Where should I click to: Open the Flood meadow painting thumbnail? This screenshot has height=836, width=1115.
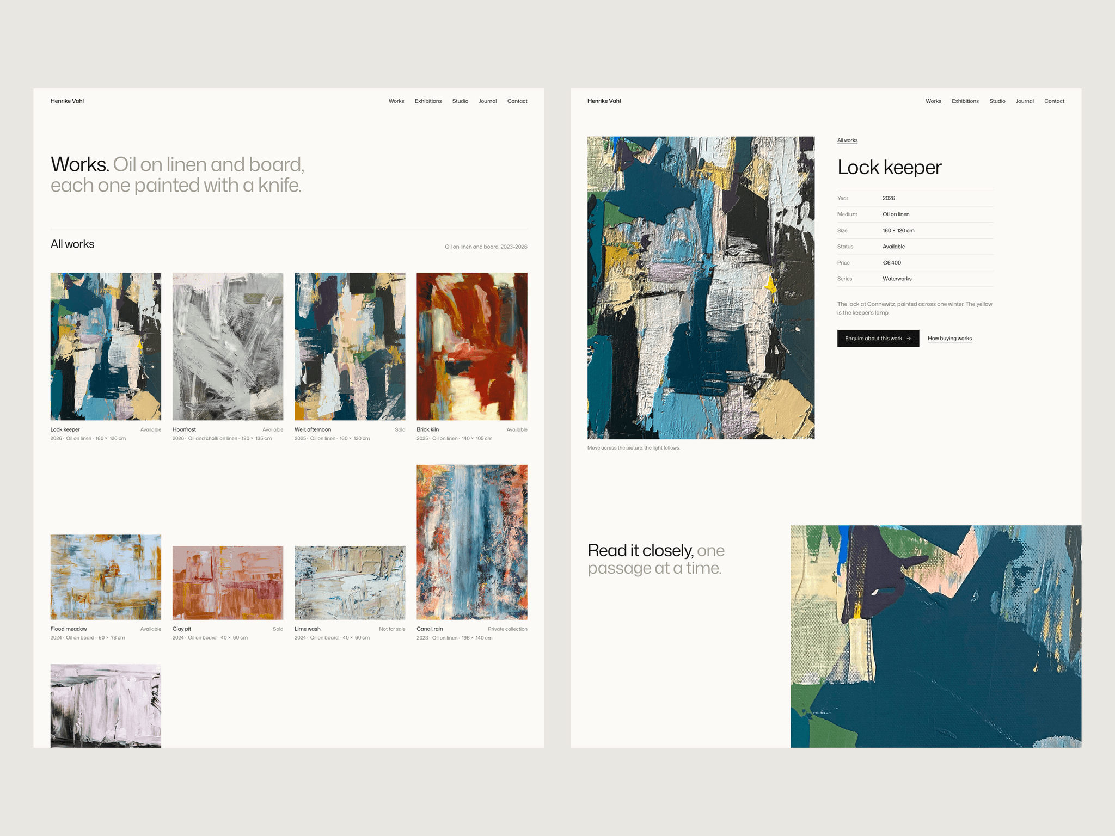(106, 577)
